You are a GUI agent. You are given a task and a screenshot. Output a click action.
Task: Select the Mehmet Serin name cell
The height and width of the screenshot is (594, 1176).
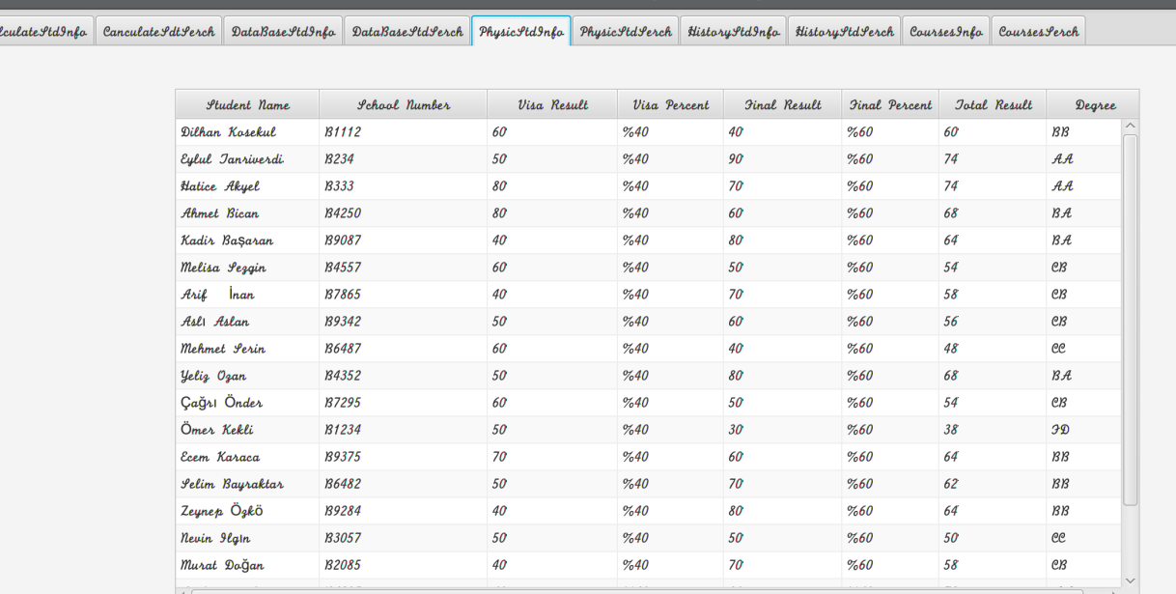coord(247,349)
